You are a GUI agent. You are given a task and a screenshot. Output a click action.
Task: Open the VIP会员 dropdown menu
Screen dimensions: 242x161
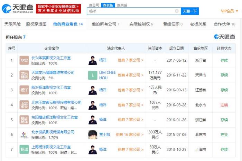(x=229, y=11)
